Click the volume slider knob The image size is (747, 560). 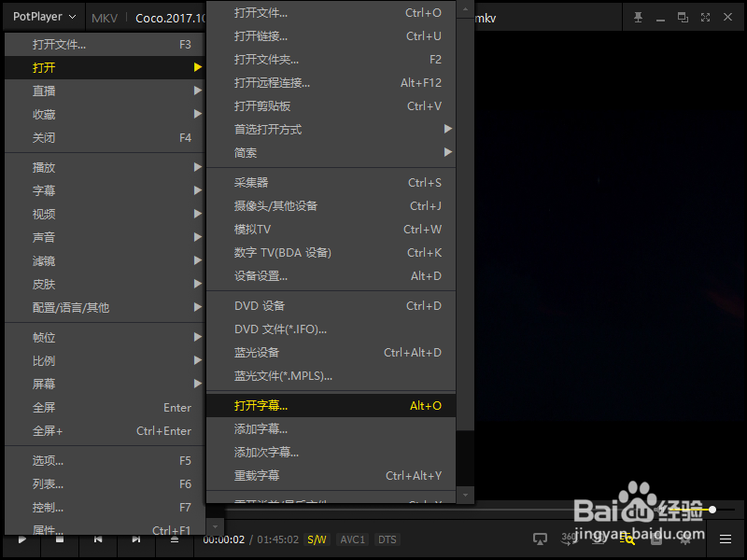pos(712,510)
